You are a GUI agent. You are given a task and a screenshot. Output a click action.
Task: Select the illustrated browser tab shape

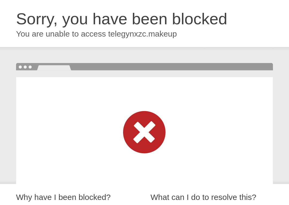coord(54,68)
